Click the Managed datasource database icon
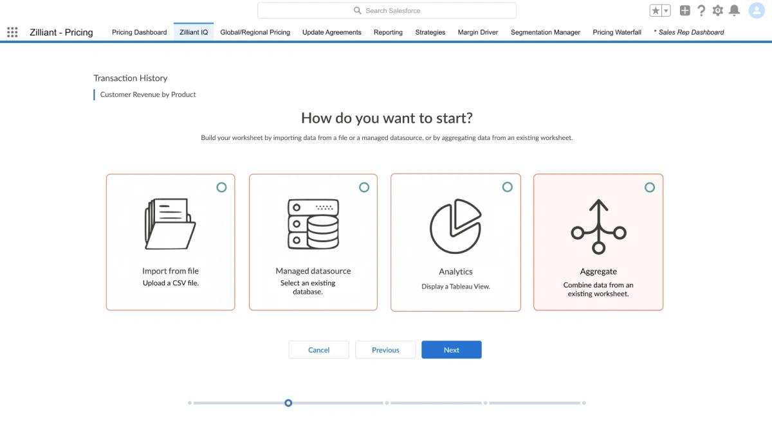 coord(313,224)
